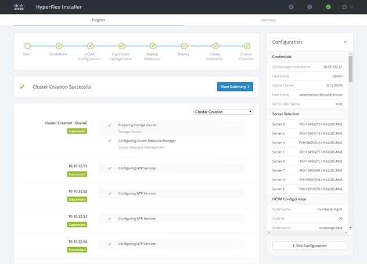Open the help question mark icon
This screenshot has width=367, height=264.
pyautogui.click(x=310, y=7)
